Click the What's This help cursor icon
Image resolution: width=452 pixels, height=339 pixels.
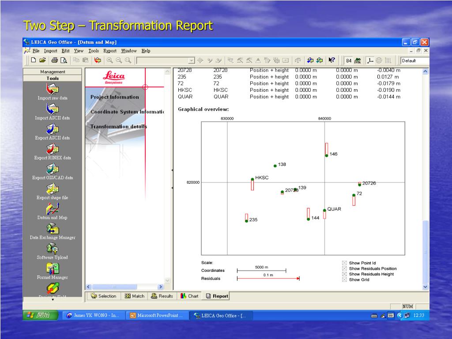[332, 60]
